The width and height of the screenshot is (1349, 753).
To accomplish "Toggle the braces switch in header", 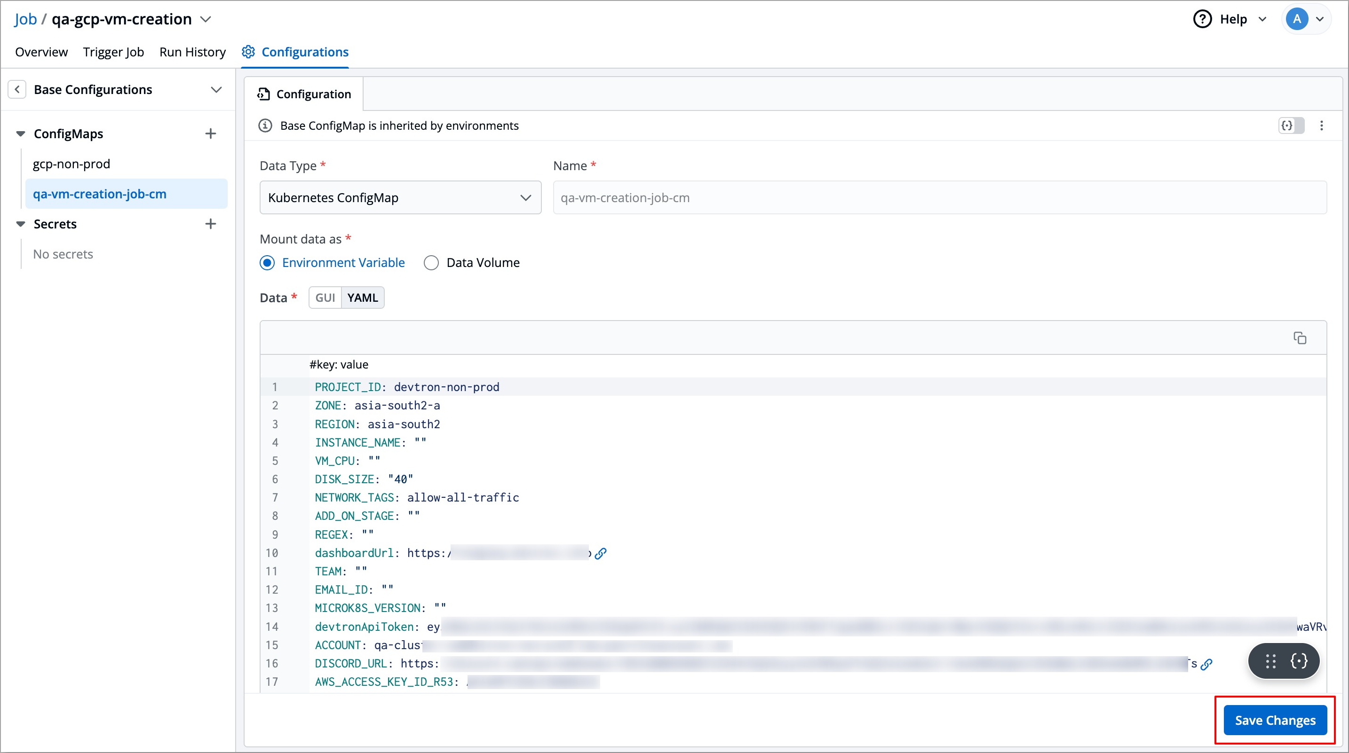I will tap(1291, 125).
